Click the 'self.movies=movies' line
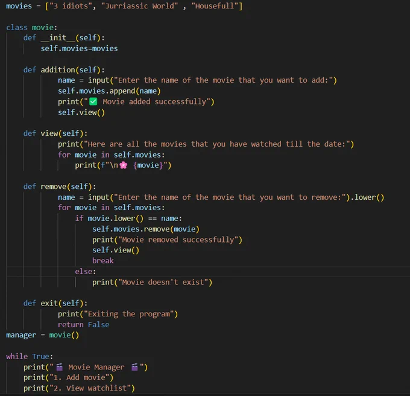The image size is (410, 396). [79, 49]
